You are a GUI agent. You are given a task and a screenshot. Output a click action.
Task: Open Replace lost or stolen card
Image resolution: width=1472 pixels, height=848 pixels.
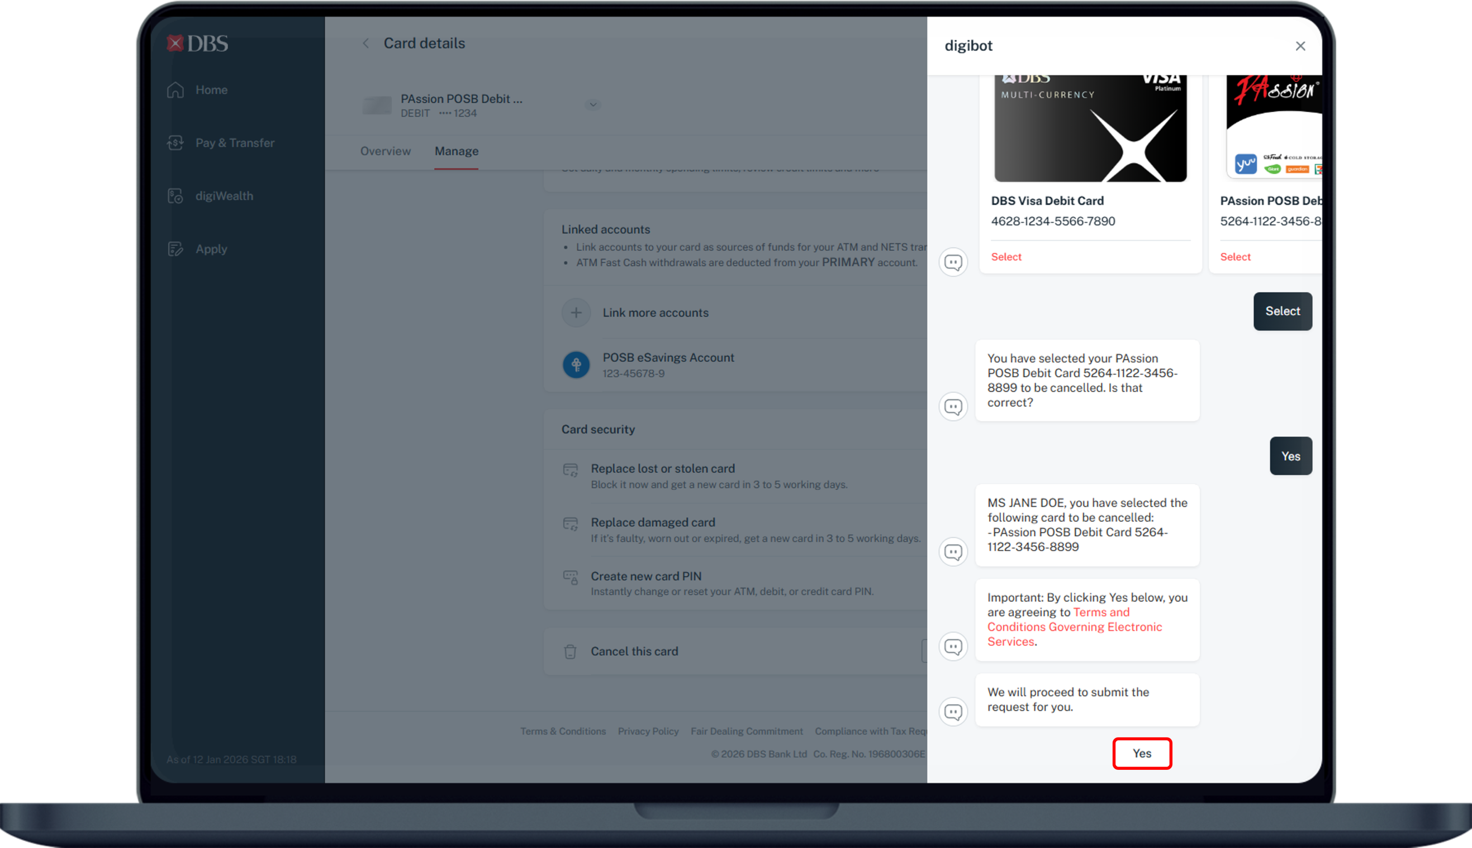(x=662, y=469)
